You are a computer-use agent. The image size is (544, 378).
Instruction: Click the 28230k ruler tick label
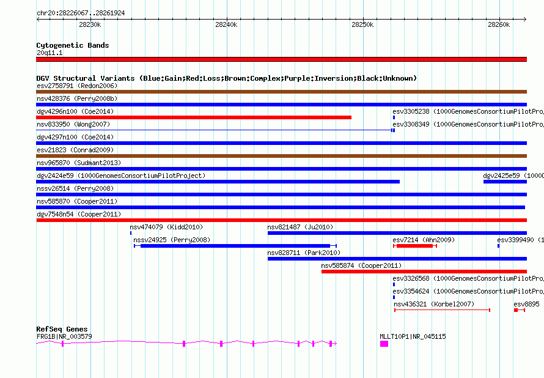click(x=90, y=24)
